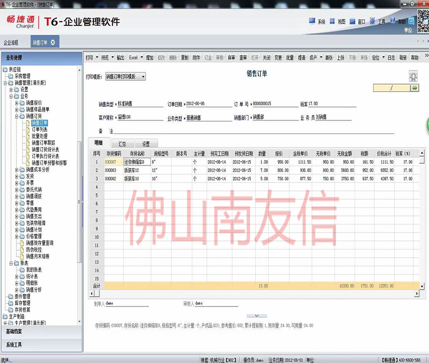Click the 业务处理 panel header
The width and height of the screenshot is (429, 363).
pyautogui.click(x=42, y=58)
